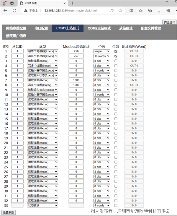Switch to 串口配置 tab

click(x=41, y=28)
